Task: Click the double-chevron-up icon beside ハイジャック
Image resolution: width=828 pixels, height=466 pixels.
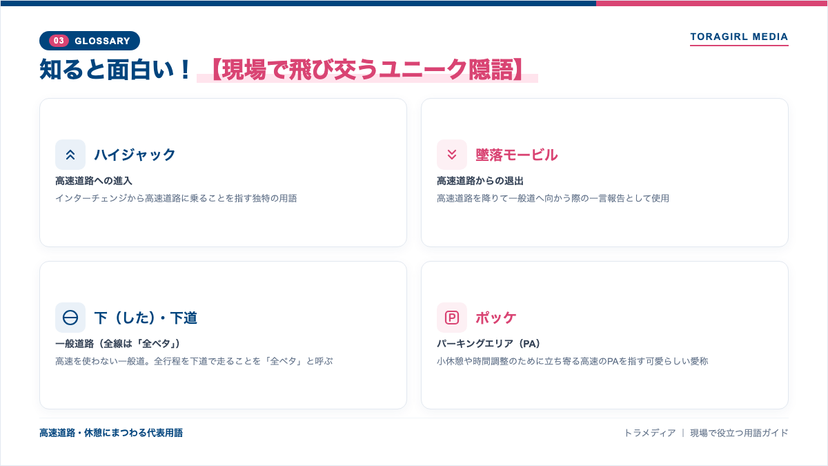Action: 70,155
